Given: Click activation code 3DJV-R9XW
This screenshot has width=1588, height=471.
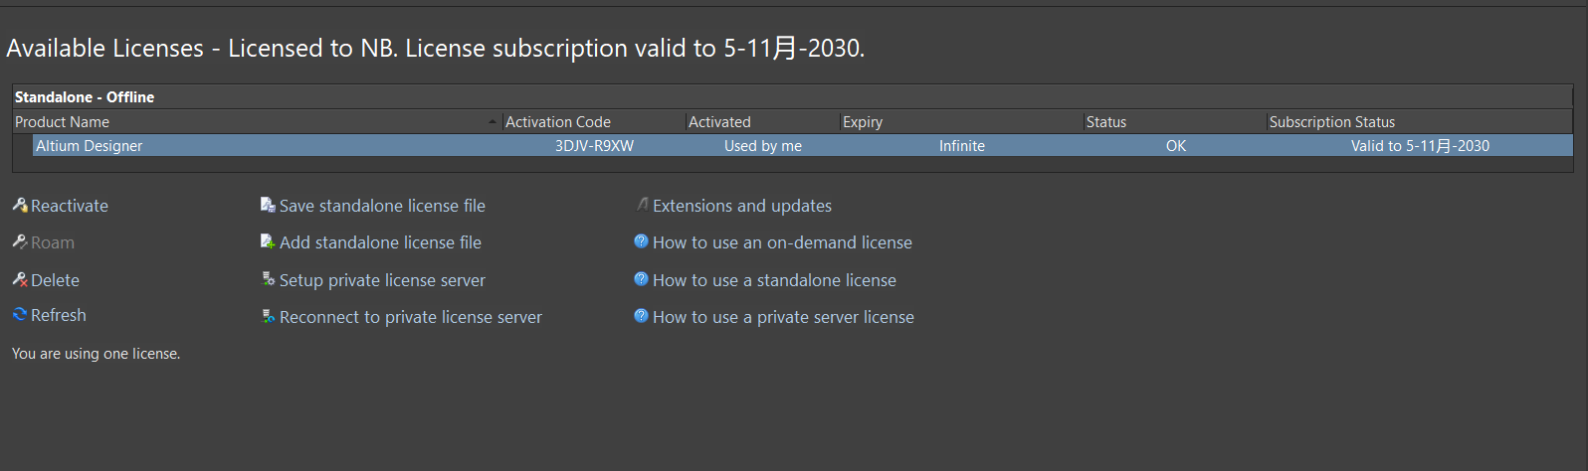Looking at the screenshot, I should [x=594, y=146].
